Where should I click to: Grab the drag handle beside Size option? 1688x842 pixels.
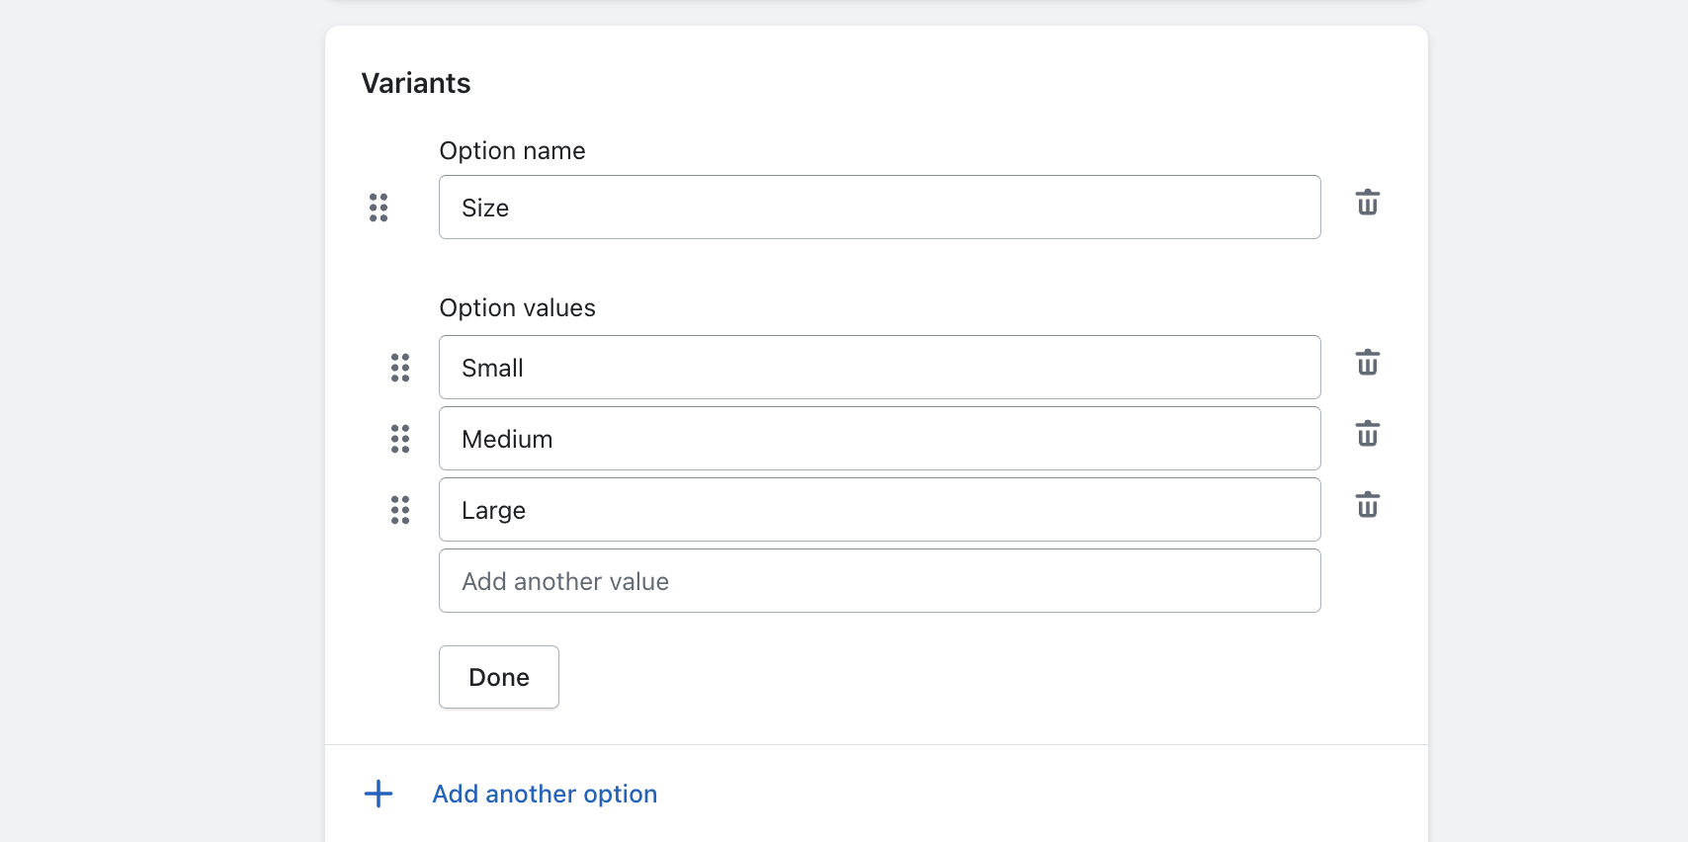pyautogui.click(x=379, y=208)
